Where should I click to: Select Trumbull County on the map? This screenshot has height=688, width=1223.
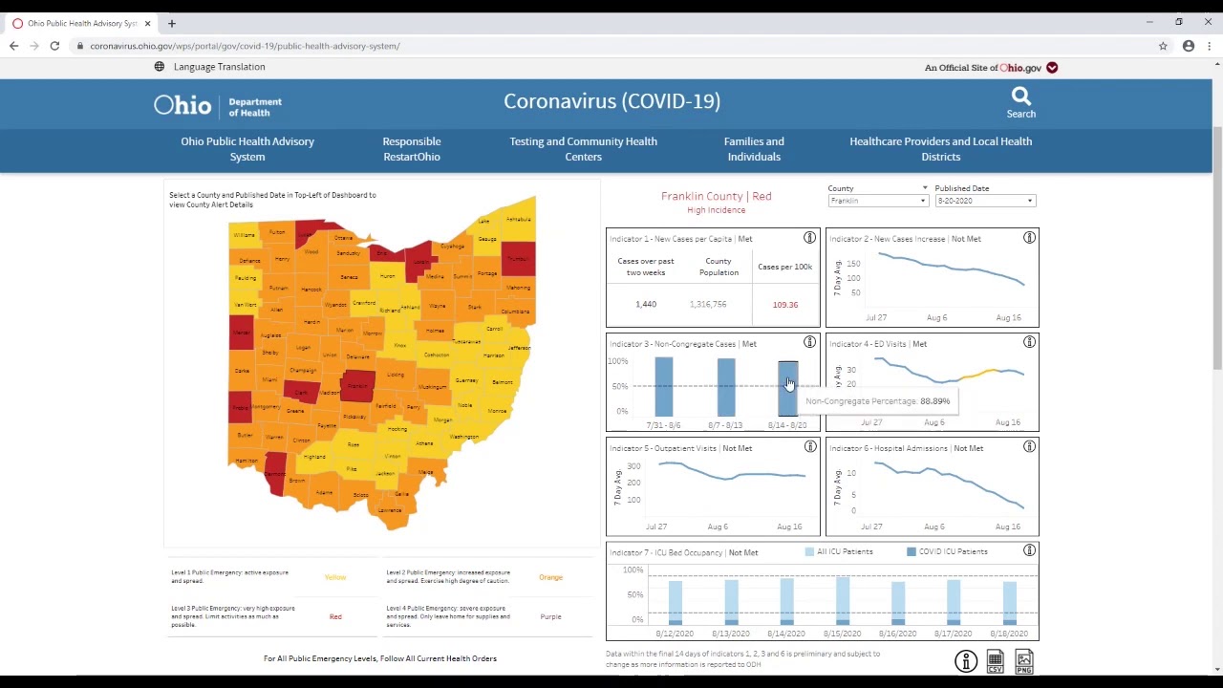tap(519, 258)
